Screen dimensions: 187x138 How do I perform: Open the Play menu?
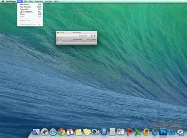31,1
